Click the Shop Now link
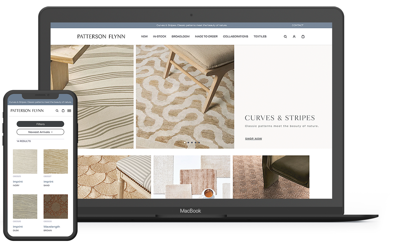This screenshot has height=243, width=406. pyautogui.click(x=254, y=139)
